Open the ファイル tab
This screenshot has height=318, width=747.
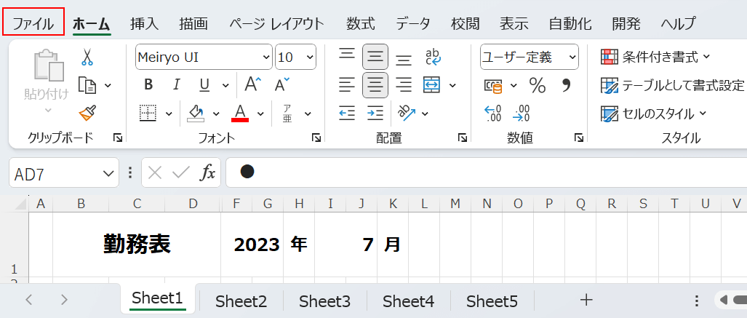(x=33, y=23)
